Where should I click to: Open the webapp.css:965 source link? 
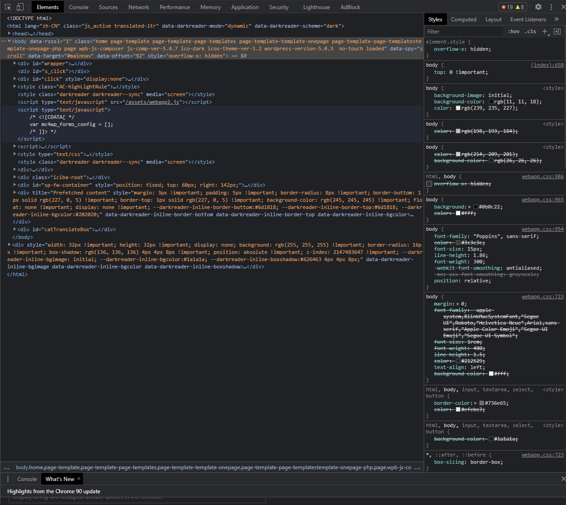pyautogui.click(x=542, y=199)
